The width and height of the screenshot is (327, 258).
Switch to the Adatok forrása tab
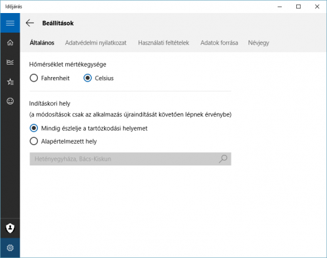point(219,42)
